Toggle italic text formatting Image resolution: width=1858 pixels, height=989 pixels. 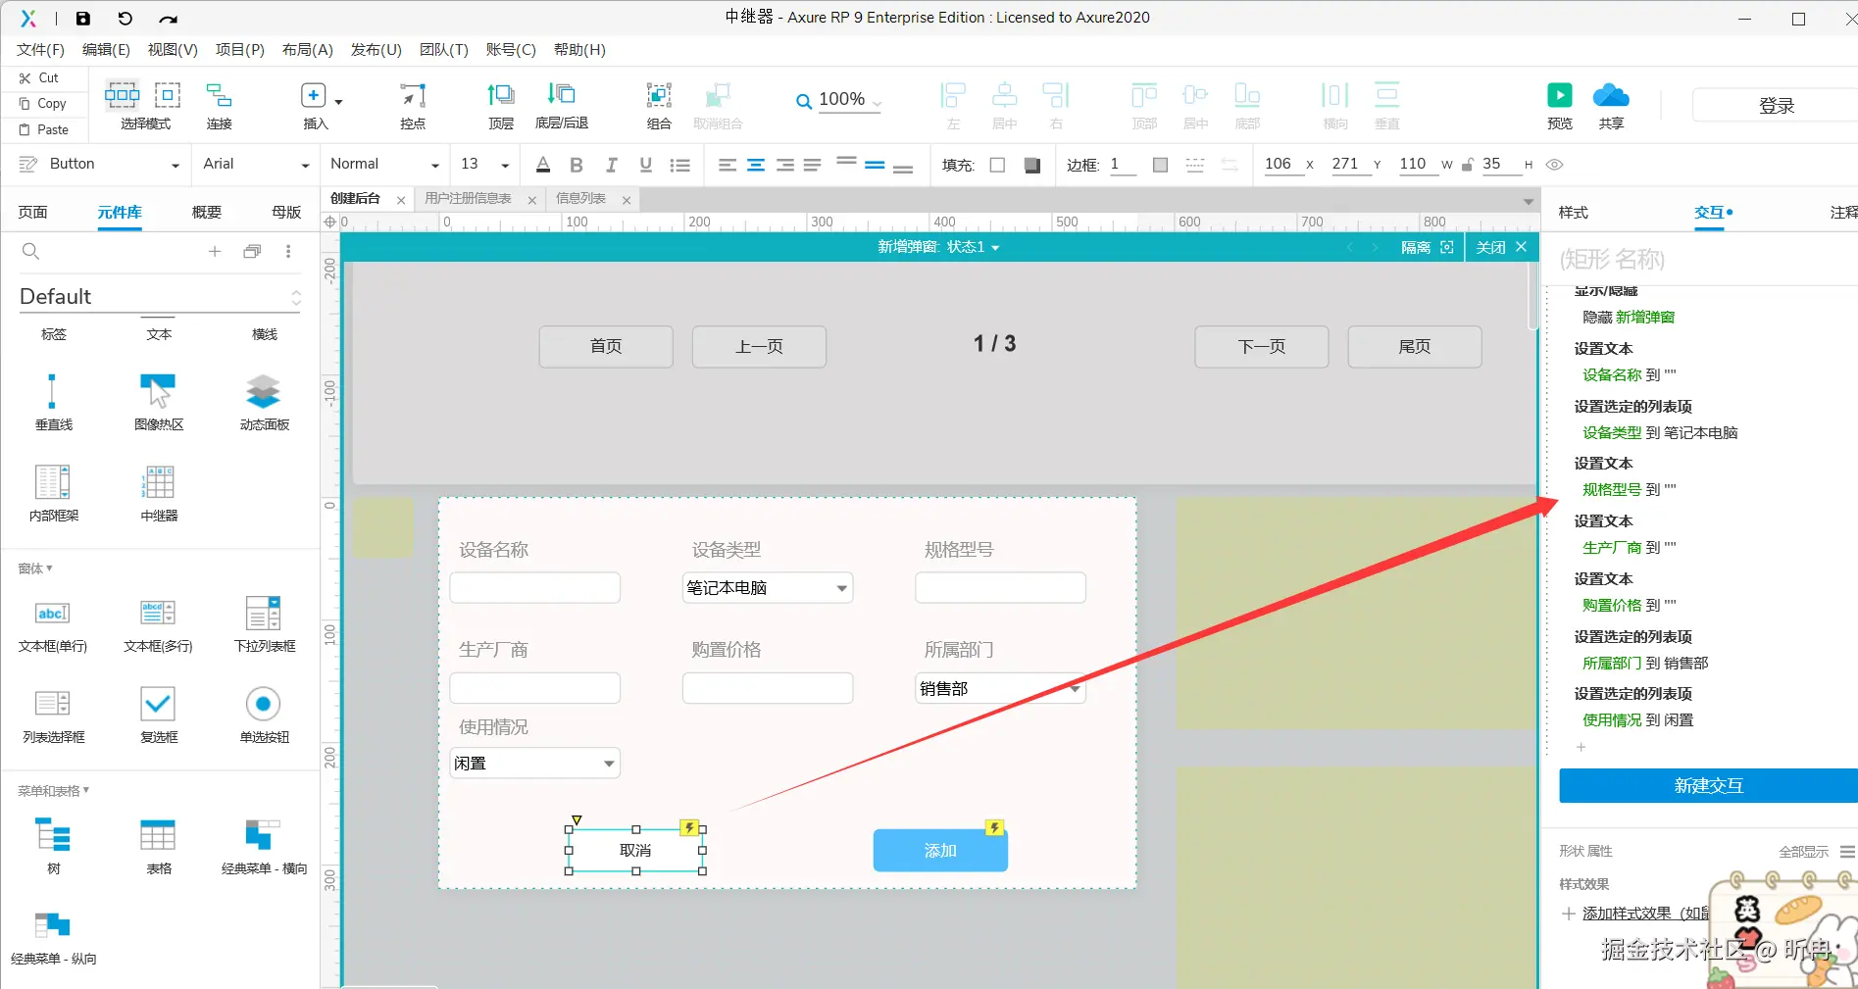tap(611, 165)
